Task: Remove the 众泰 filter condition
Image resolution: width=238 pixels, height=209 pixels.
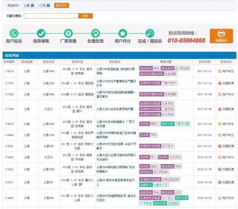Action: click(x=32, y=6)
